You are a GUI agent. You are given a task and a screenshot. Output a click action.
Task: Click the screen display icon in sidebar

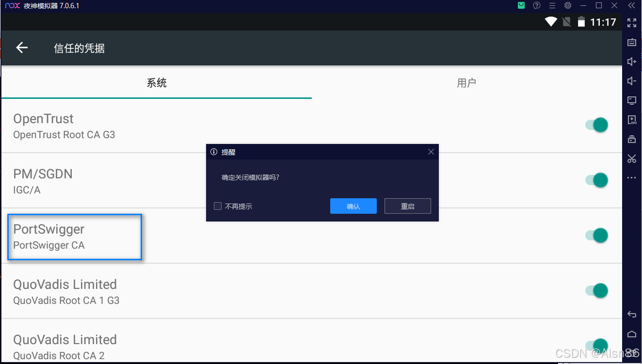[631, 100]
